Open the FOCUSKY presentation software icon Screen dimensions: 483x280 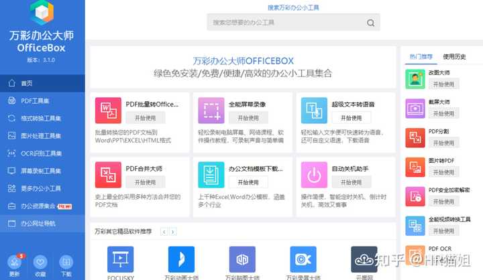pyautogui.click(x=121, y=259)
